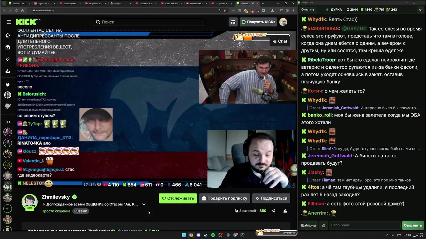Open the Zhmilevsky live channel avatar

30,202
